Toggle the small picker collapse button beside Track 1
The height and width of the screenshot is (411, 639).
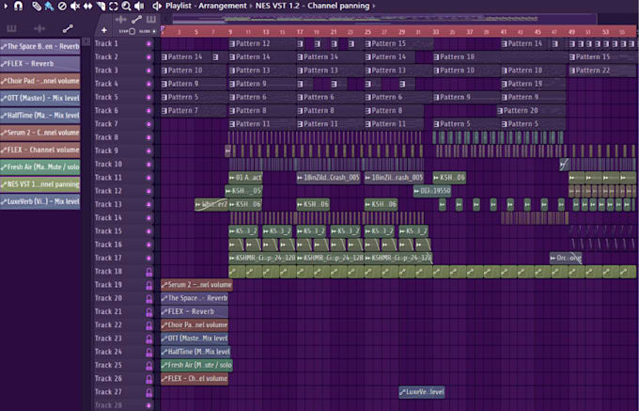point(86,41)
